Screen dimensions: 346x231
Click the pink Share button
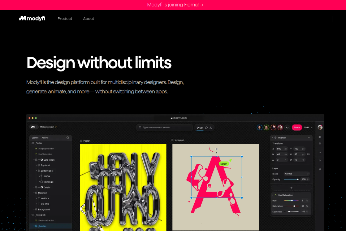point(297,128)
